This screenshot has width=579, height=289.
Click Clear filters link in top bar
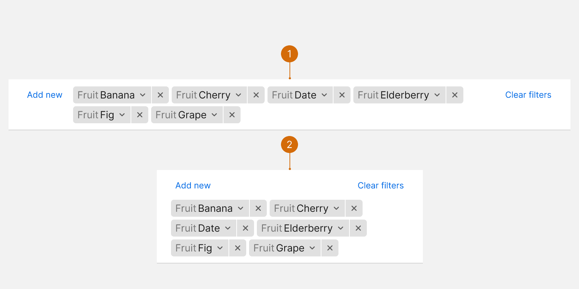tap(528, 95)
